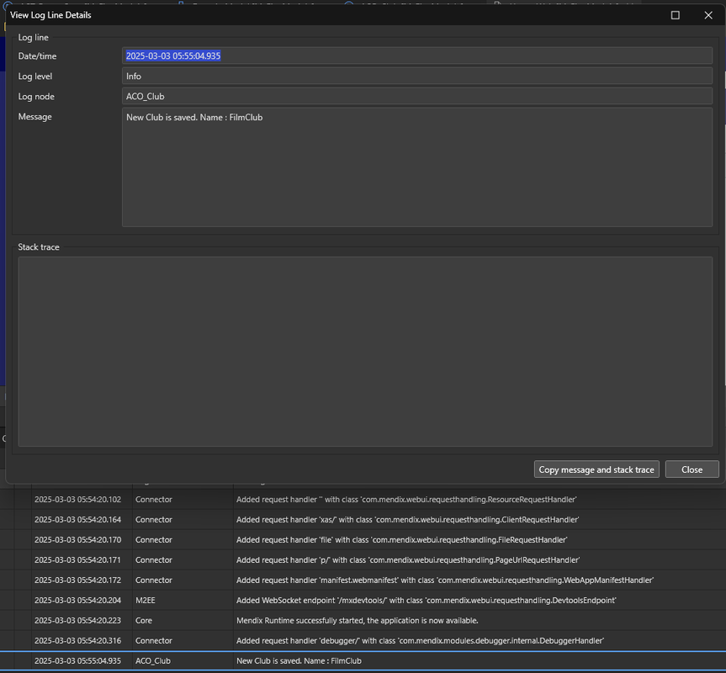Click the Message text area
Viewport: 726px width, 673px height.
click(416, 167)
